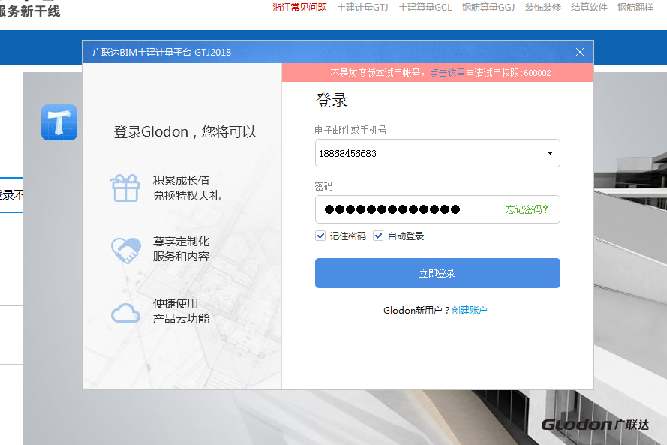The height and width of the screenshot is (445, 667).
Task: Click the gift box icon beside 积累成长值
Action: coord(125,188)
